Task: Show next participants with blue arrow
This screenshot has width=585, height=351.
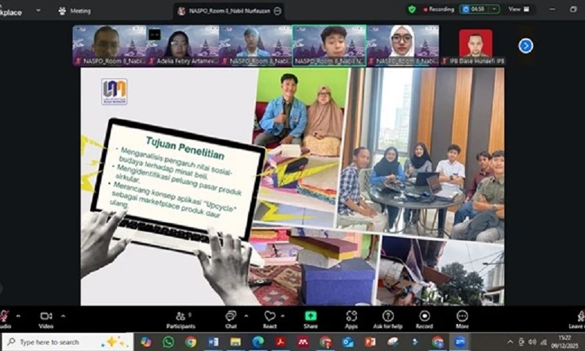Action: point(525,46)
